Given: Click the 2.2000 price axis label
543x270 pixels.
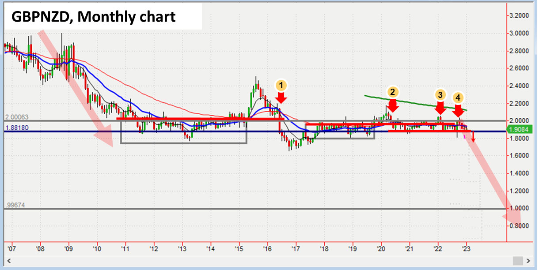Looking at the screenshot, I should 519,103.
